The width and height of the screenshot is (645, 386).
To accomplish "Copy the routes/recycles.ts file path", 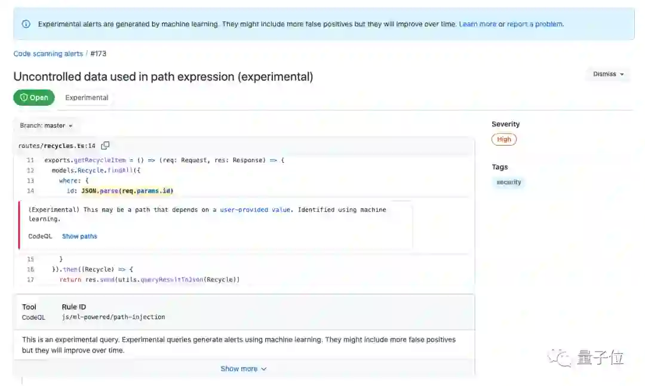I will click(x=105, y=146).
